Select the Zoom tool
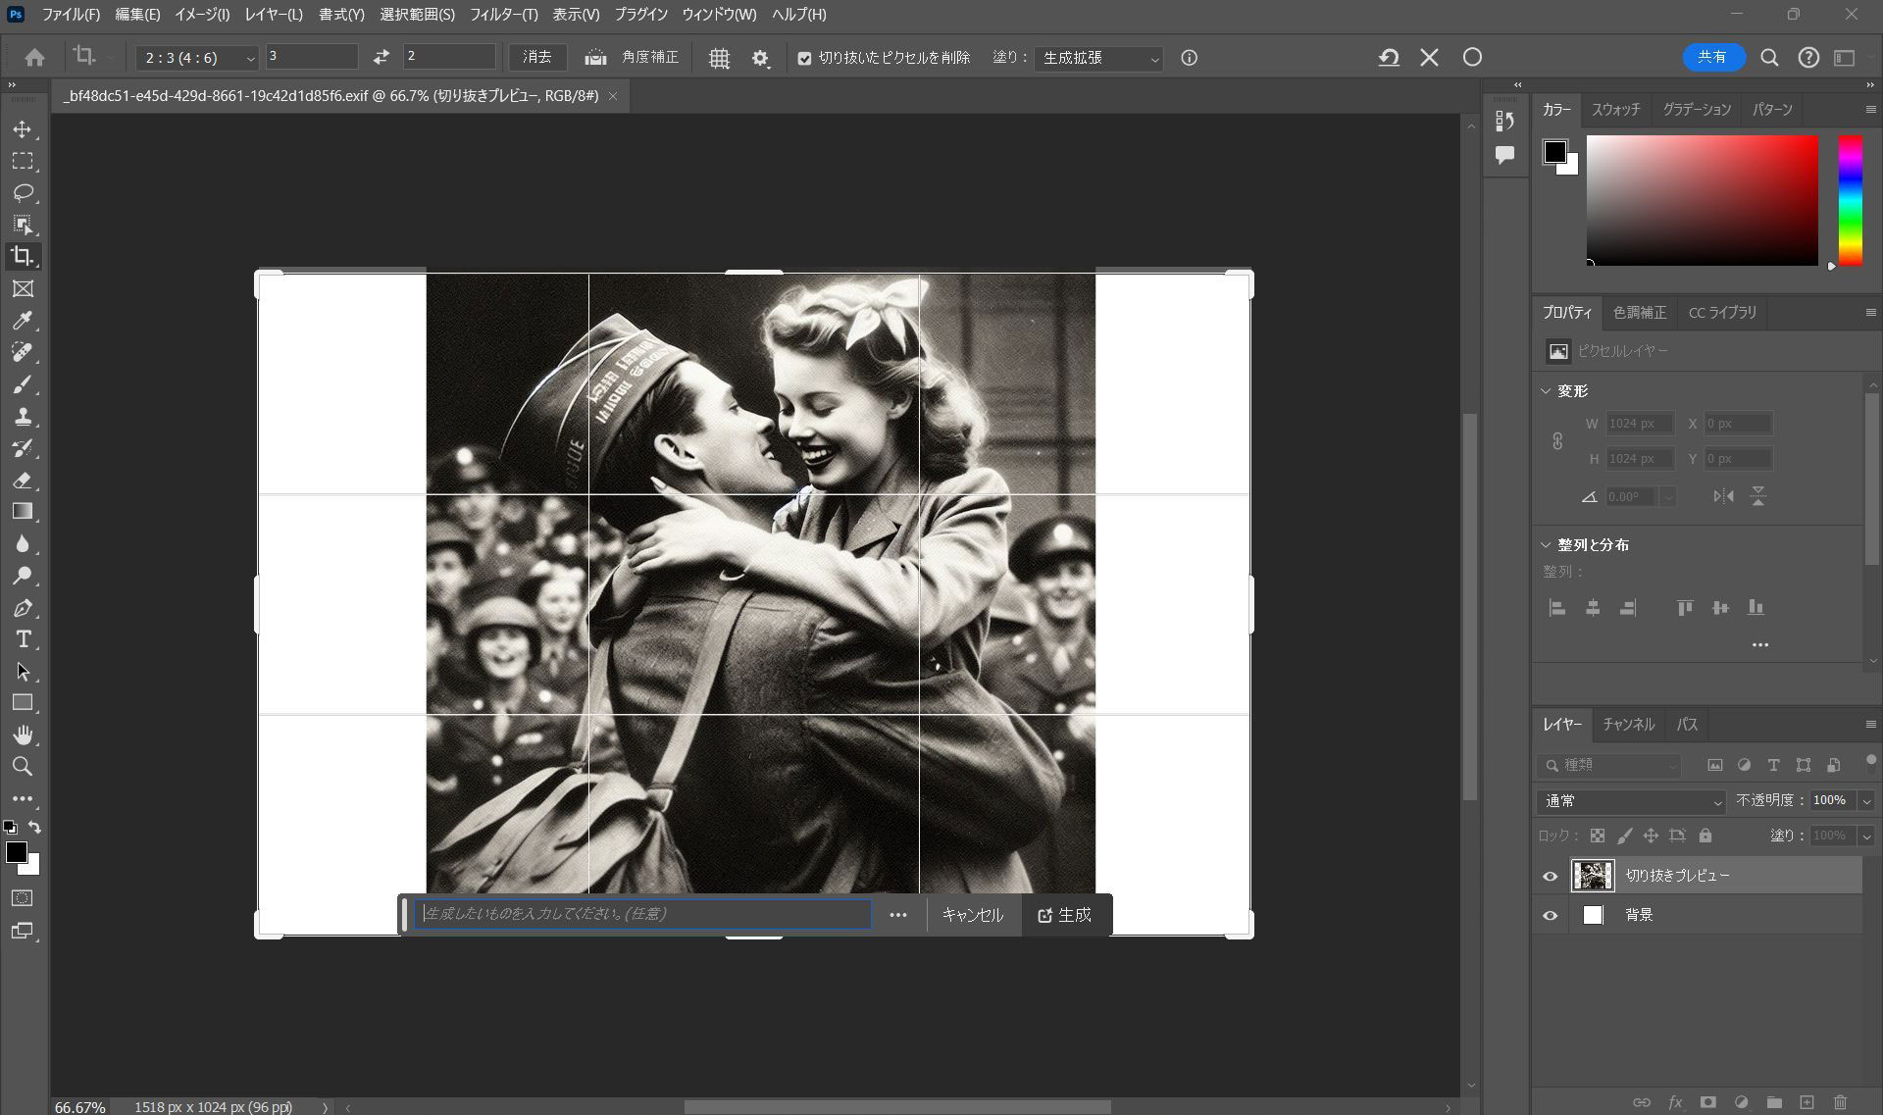 (23, 767)
